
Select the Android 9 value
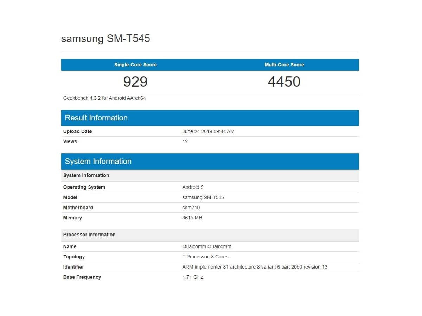pyautogui.click(x=193, y=187)
